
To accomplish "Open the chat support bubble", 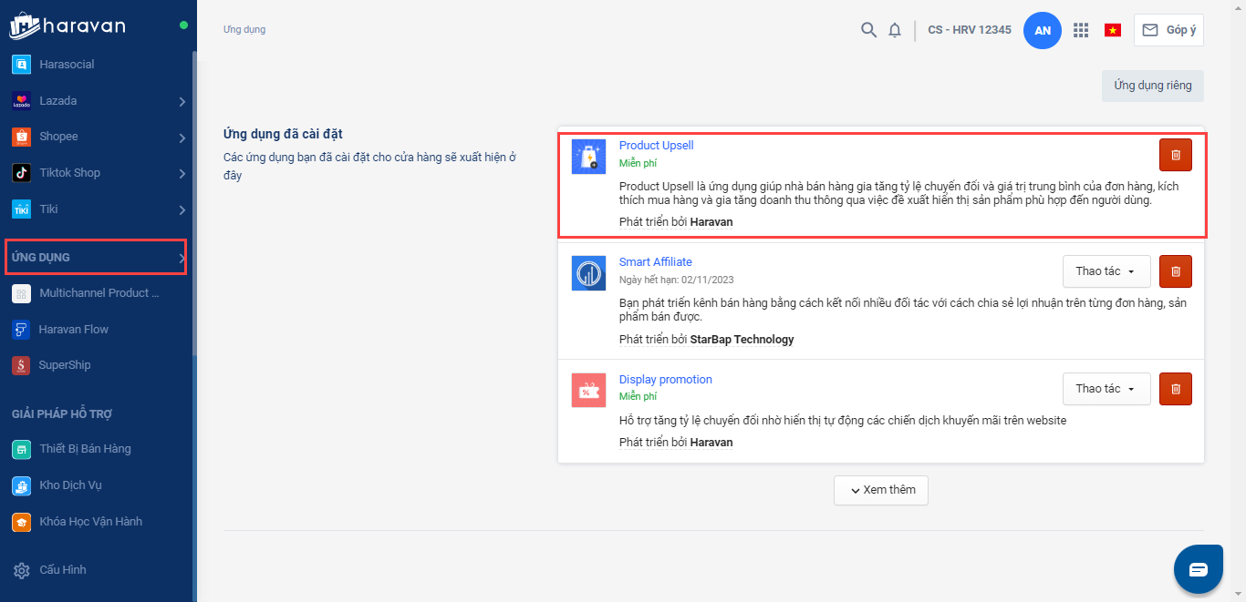I will pyautogui.click(x=1198, y=569).
